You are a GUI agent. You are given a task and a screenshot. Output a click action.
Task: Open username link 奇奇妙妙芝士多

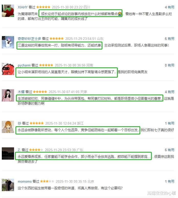tap(29, 39)
